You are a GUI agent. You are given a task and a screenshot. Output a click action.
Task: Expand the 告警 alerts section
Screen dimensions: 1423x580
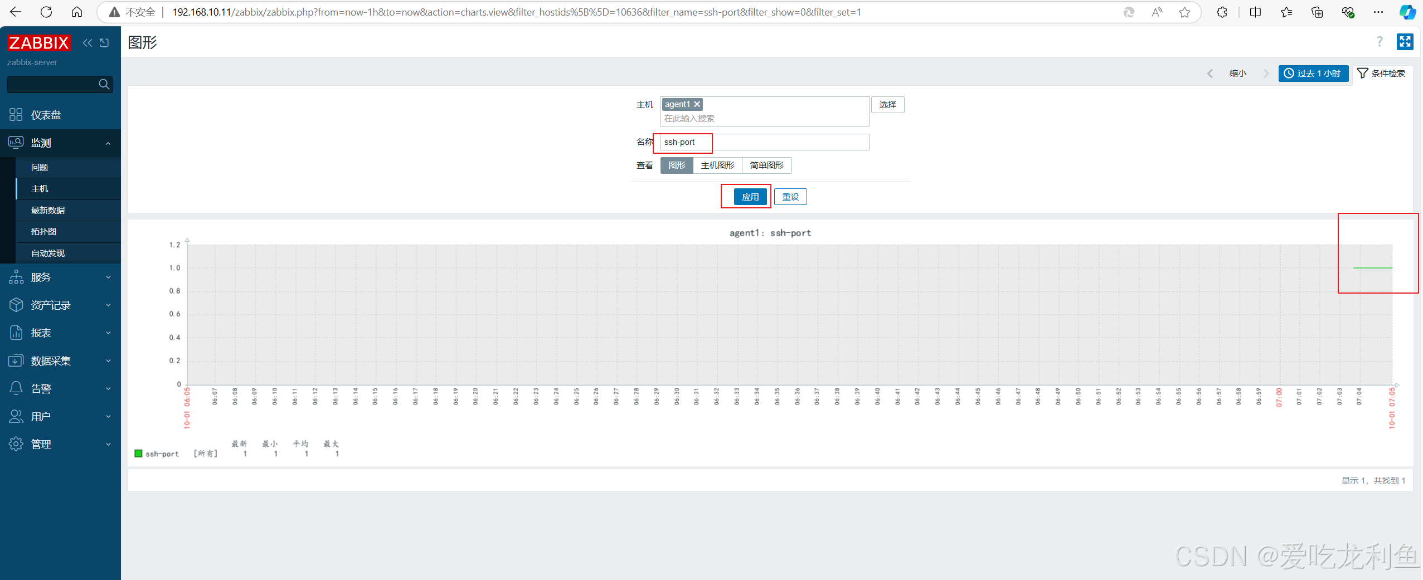click(60, 389)
